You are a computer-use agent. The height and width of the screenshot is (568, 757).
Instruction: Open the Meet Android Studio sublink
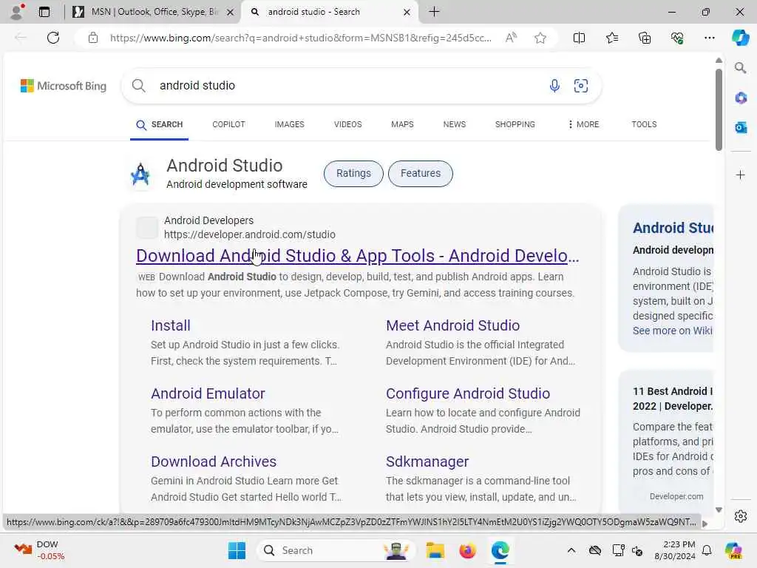[x=452, y=325]
